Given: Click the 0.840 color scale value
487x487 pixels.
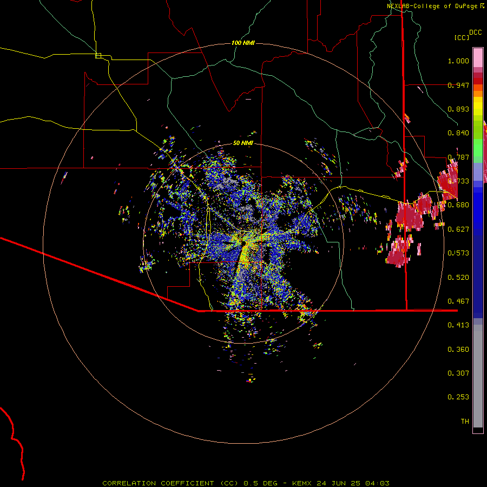Looking at the screenshot, I should pos(458,133).
